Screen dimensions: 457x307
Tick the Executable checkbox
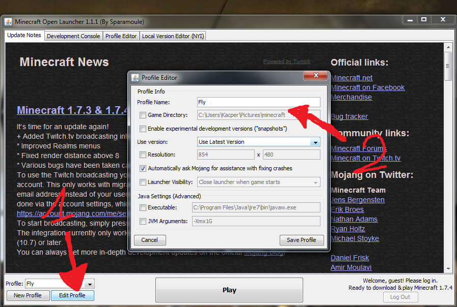(143, 207)
